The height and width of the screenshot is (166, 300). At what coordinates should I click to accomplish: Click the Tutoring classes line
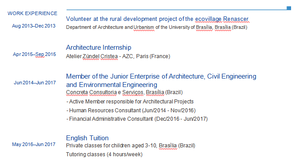coord(104,154)
